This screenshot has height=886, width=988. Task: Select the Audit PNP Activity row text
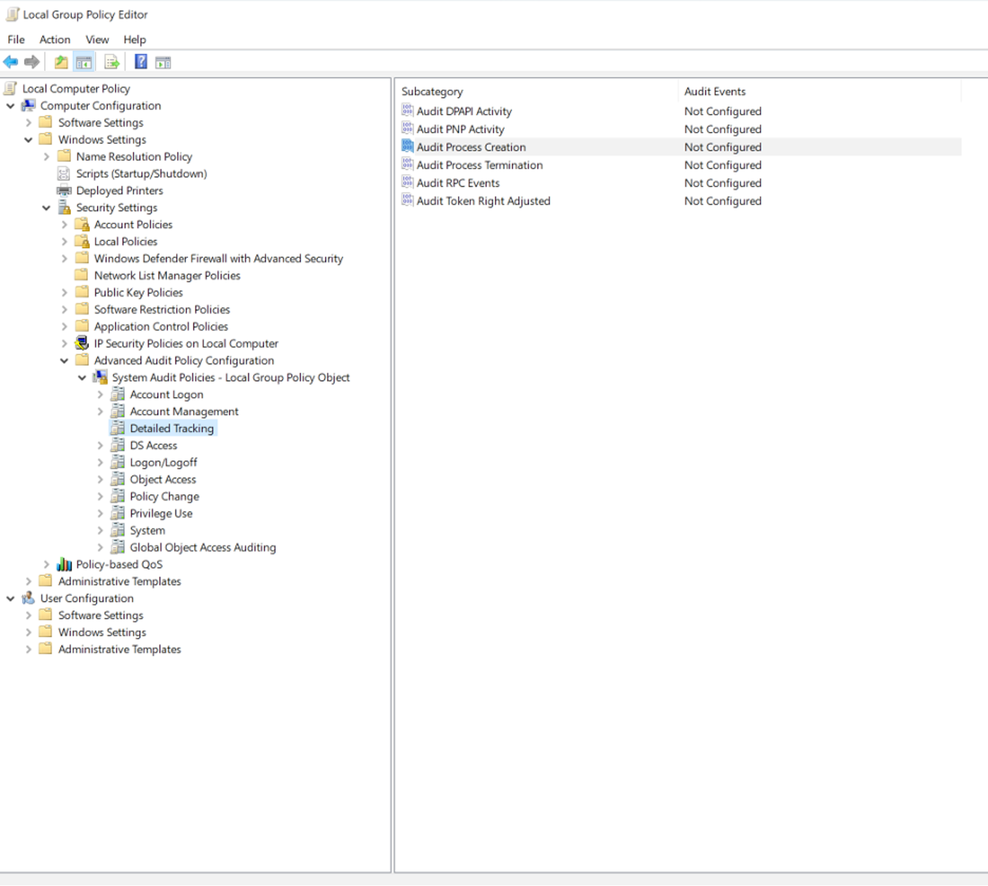[461, 129]
